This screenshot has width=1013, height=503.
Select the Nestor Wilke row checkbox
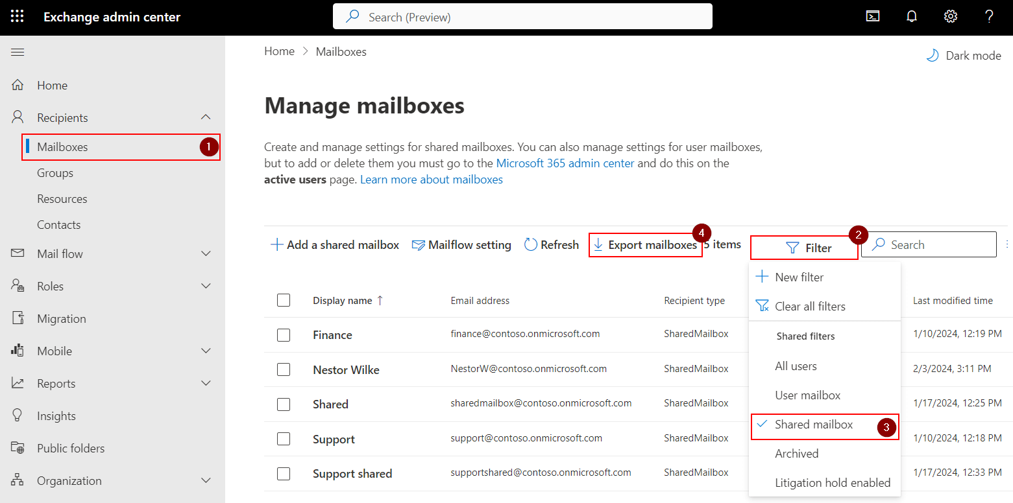pos(284,369)
